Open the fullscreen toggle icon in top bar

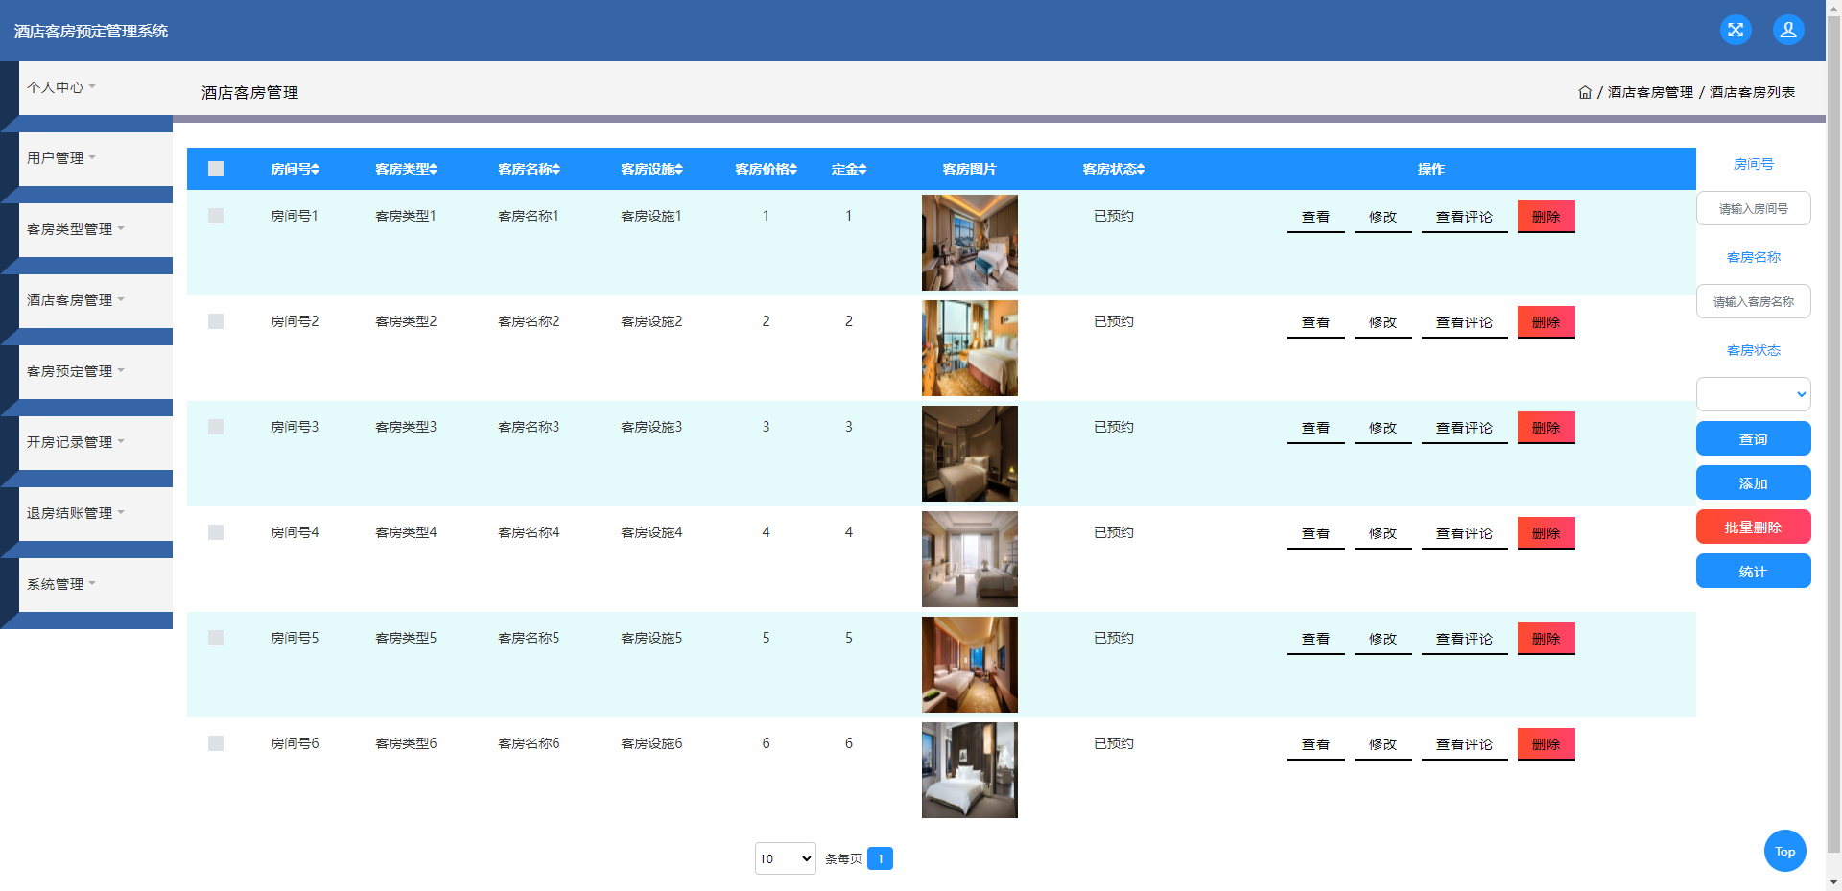1736,30
